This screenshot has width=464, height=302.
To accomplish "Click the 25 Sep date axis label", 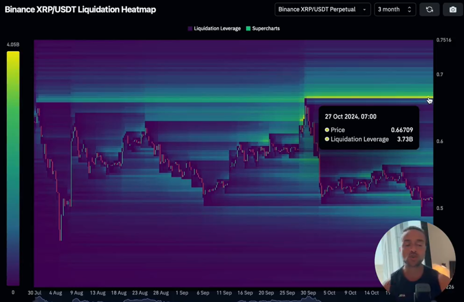I will point(287,293).
